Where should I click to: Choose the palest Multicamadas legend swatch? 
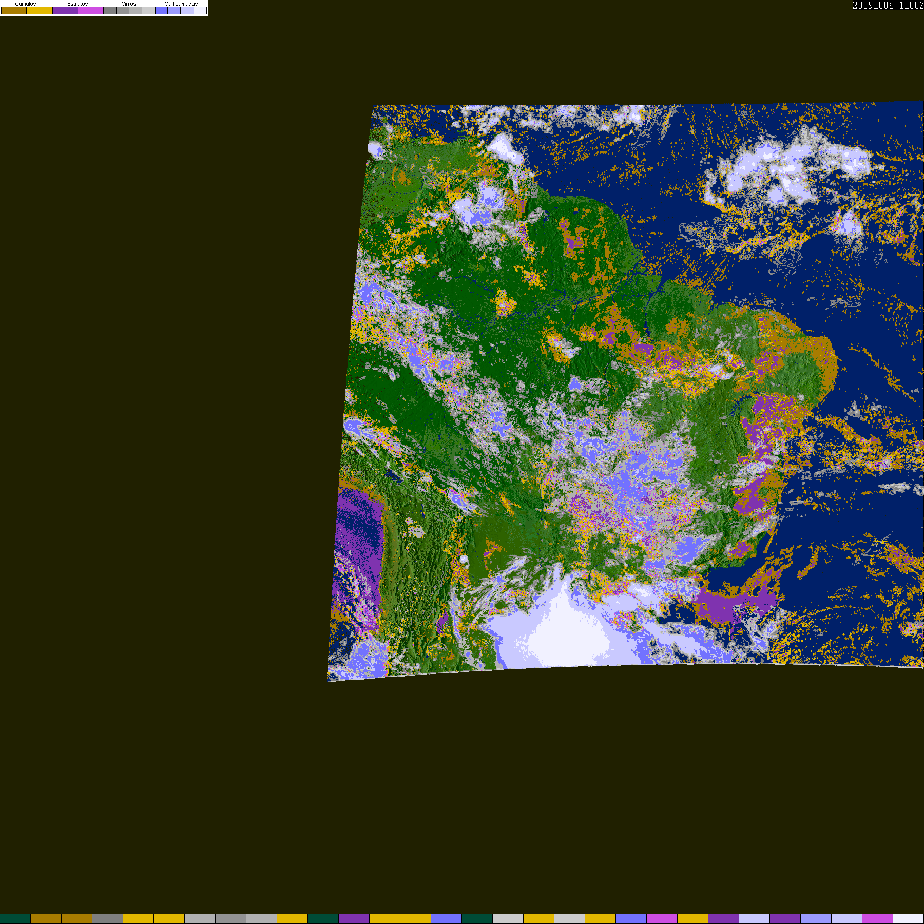click(x=200, y=11)
